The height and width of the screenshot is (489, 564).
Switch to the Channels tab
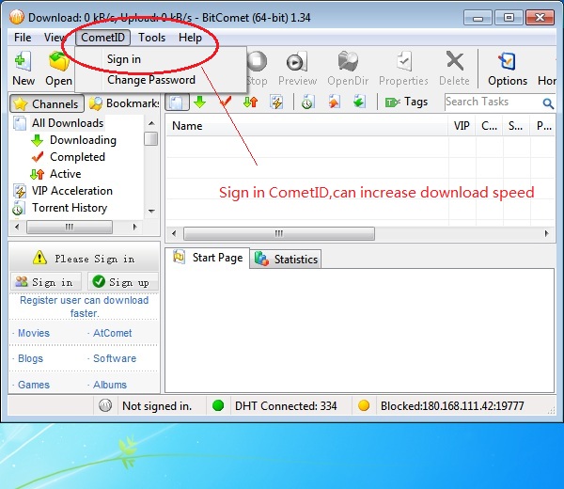pyautogui.click(x=46, y=103)
